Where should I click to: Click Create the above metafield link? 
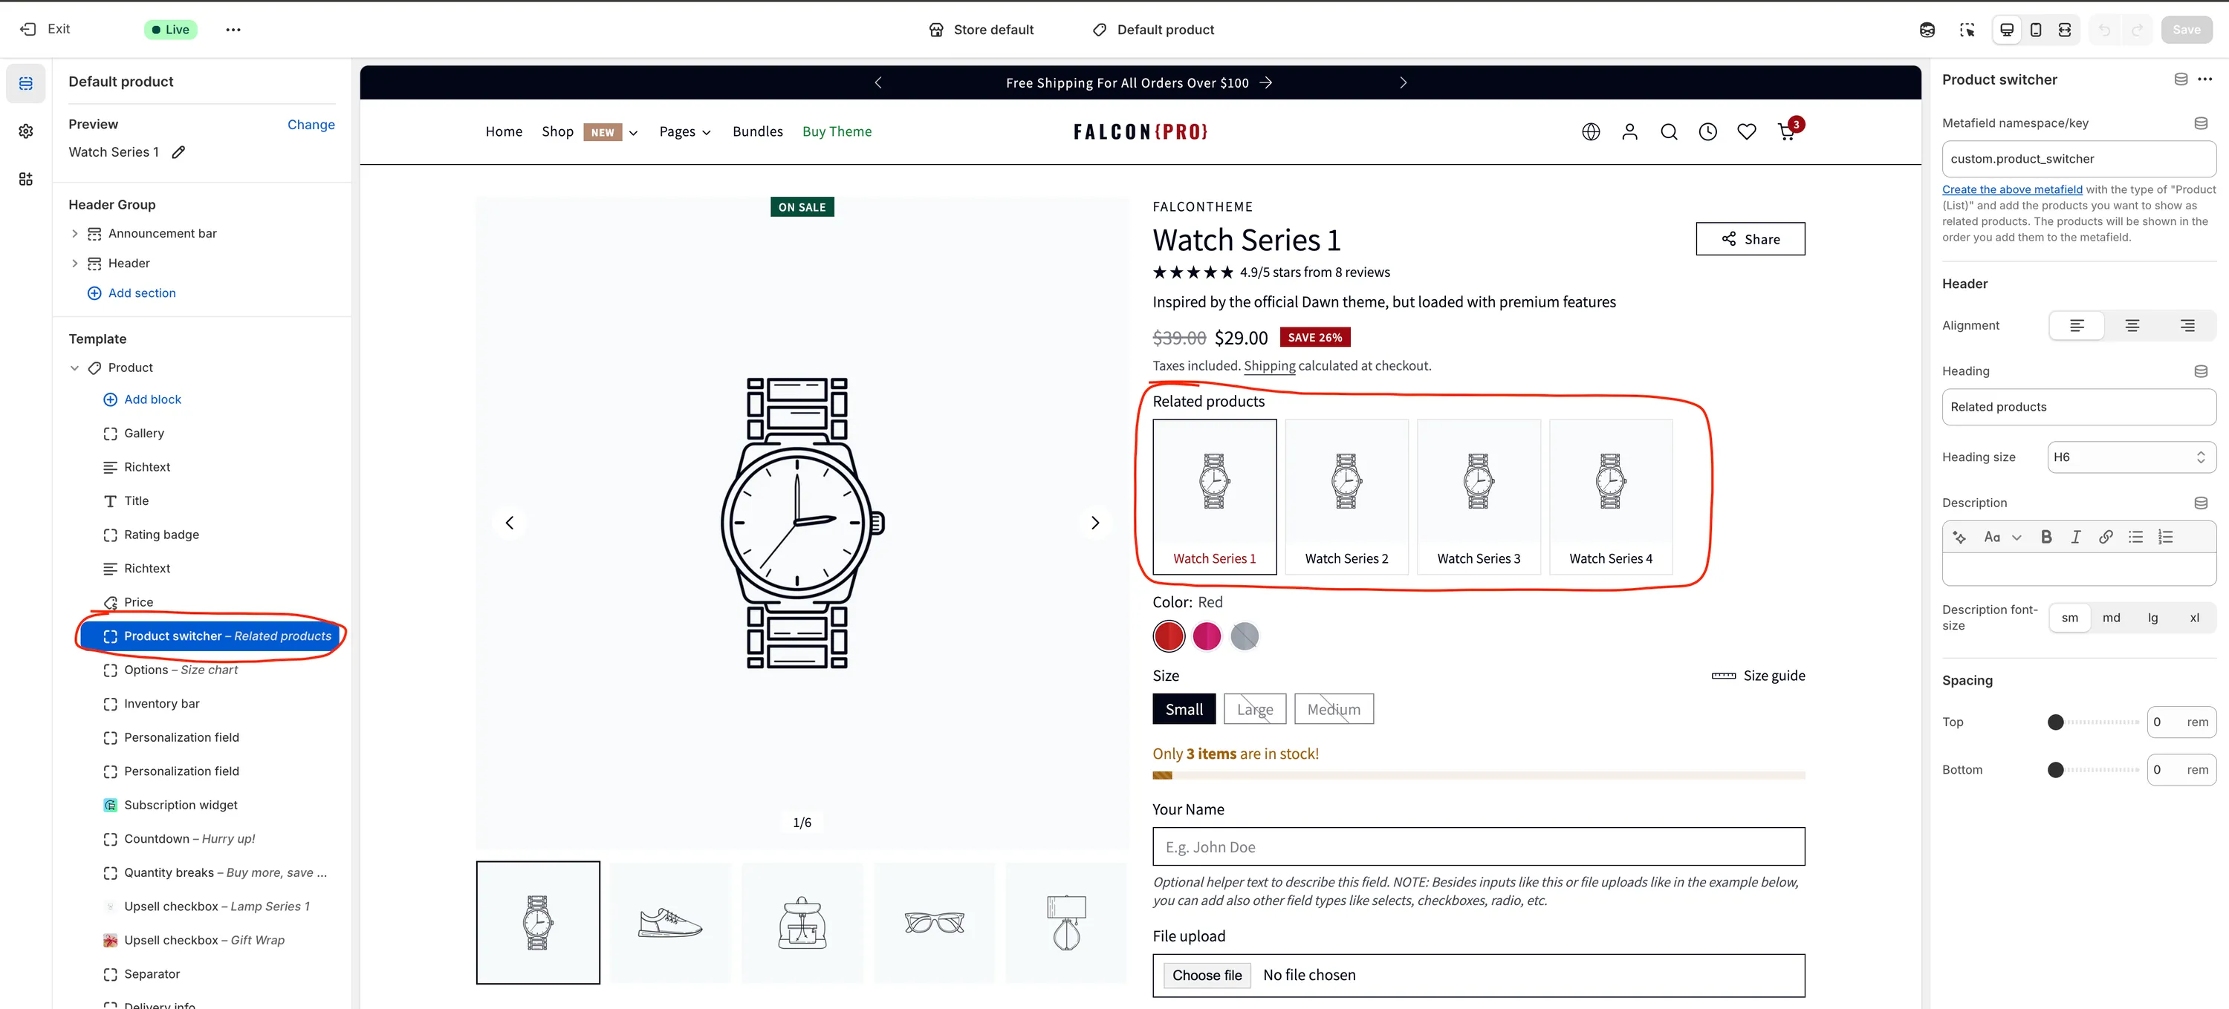(2012, 189)
